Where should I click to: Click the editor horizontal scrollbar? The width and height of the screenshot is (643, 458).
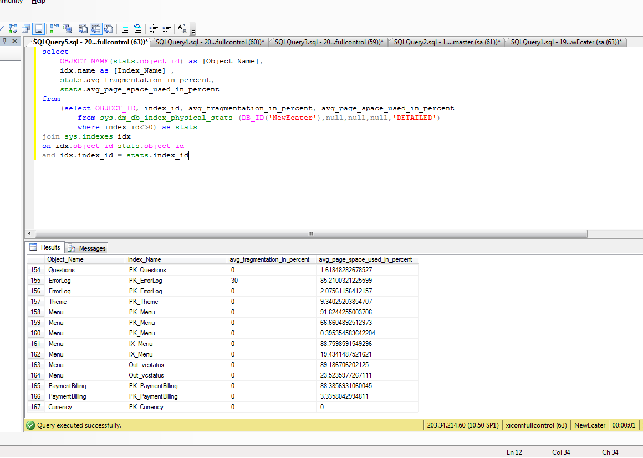pyautogui.click(x=310, y=233)
